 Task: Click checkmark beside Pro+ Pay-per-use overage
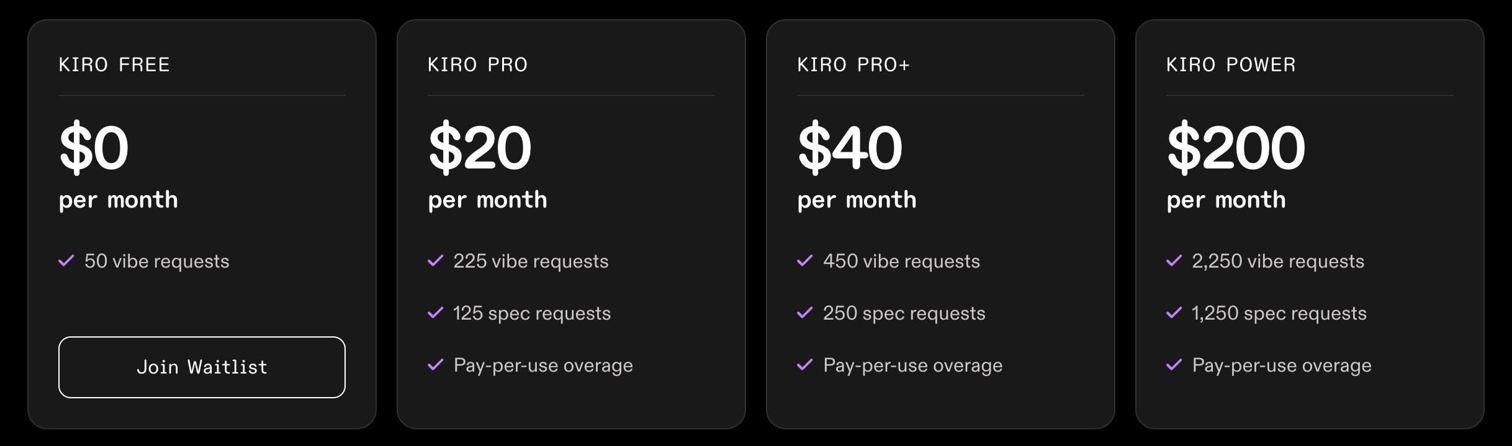805,365
